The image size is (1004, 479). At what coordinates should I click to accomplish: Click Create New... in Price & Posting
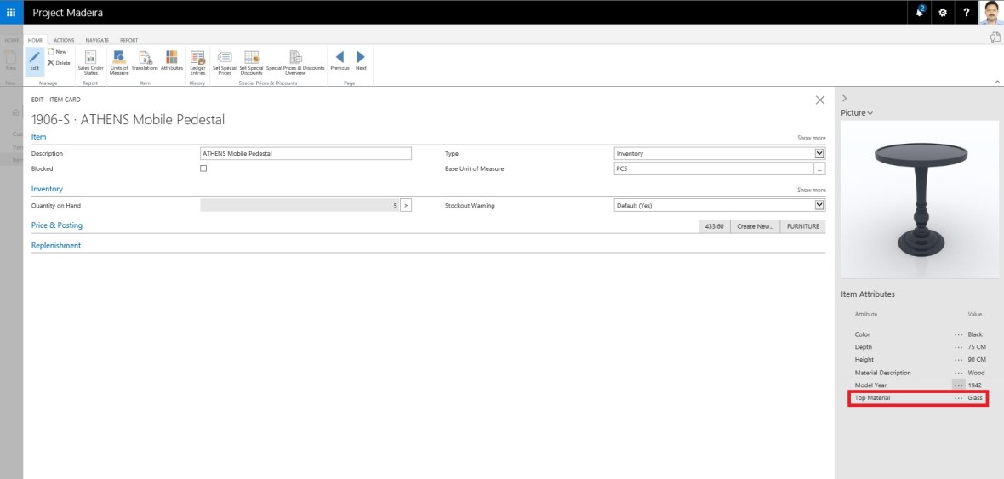point(755,226)
